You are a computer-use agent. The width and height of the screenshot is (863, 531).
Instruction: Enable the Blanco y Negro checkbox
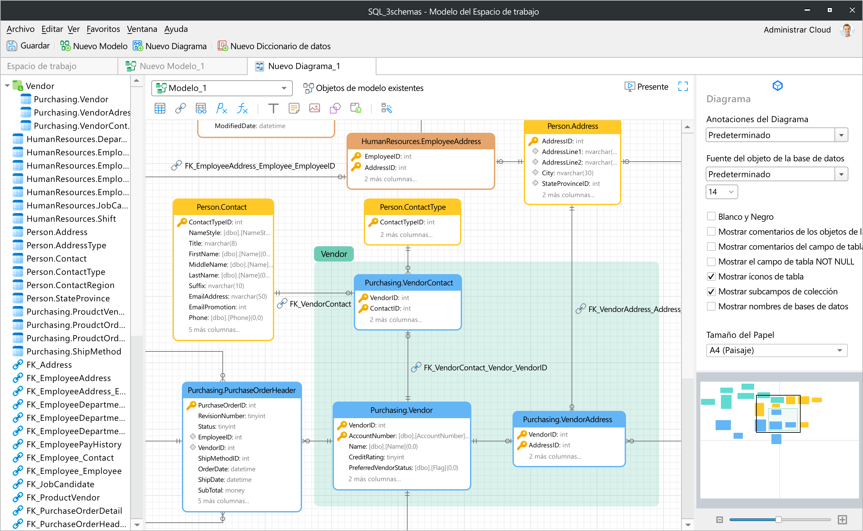711,216
